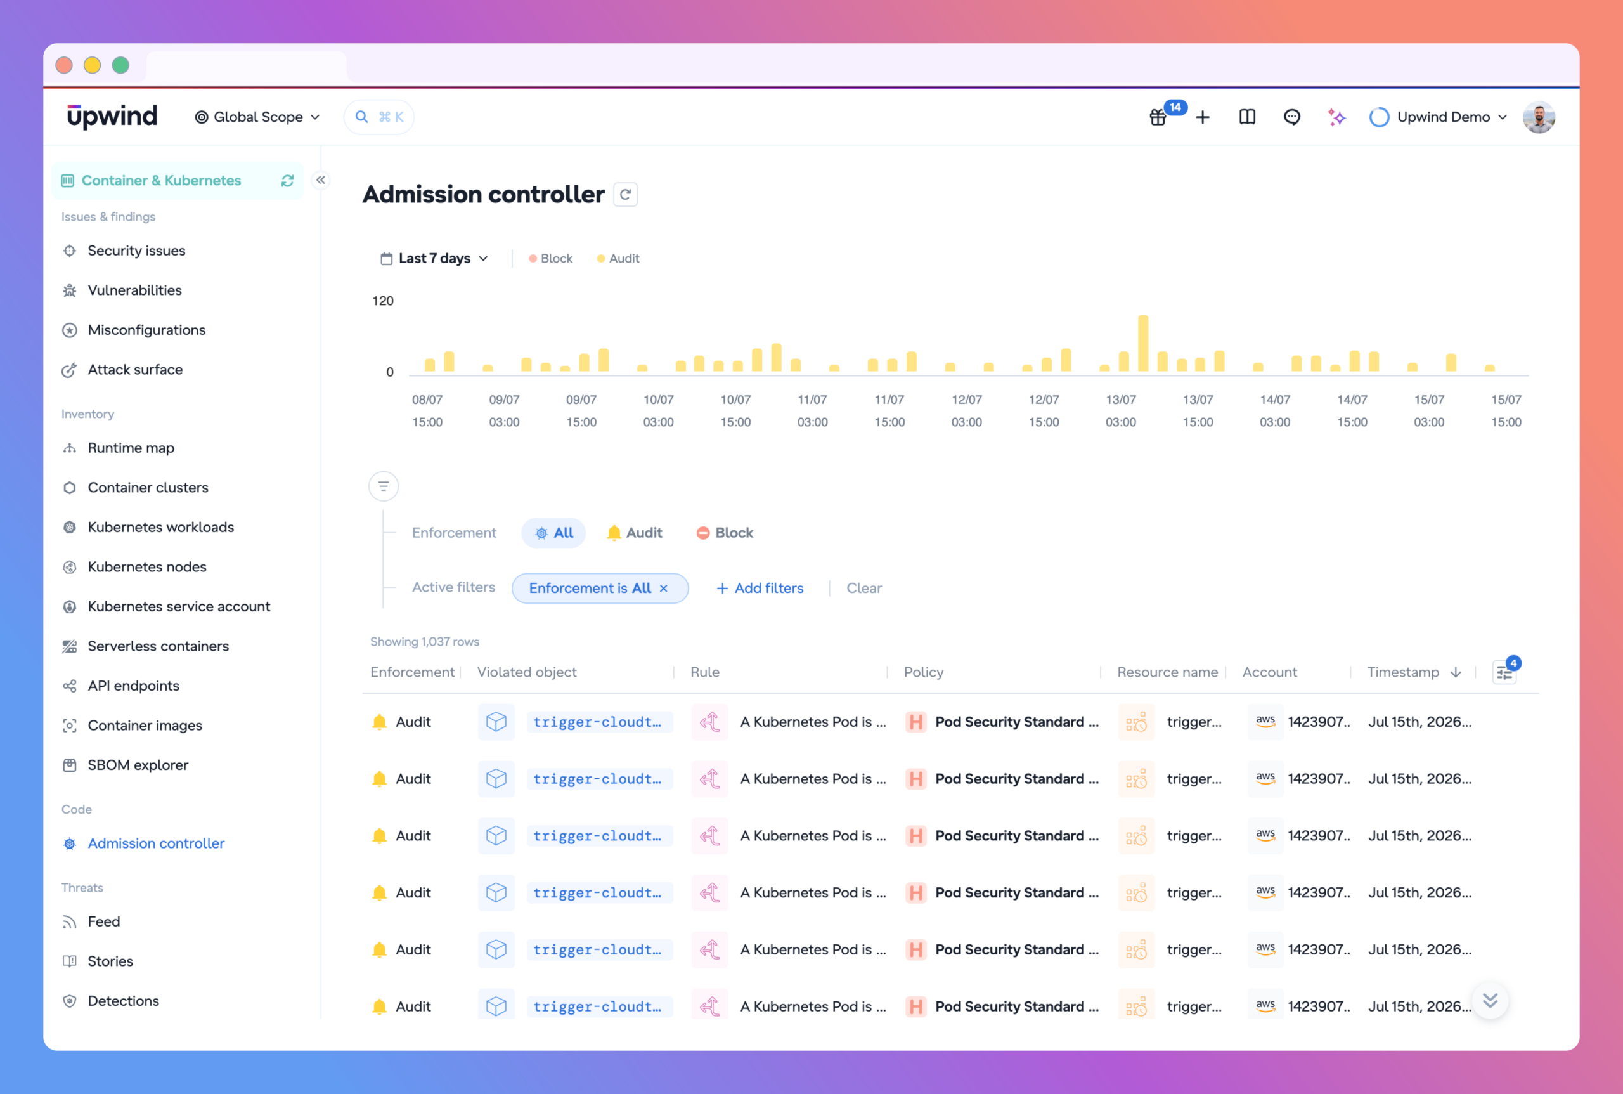The height and width of the screenshot is (1094, 1623).
Task: Go to Vulnerabilities in the sidebar
Action: 134,290
